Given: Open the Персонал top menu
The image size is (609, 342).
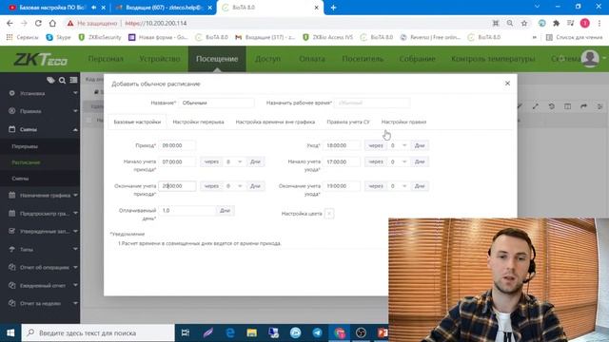Looking at the screenshot, I should 106,59.
